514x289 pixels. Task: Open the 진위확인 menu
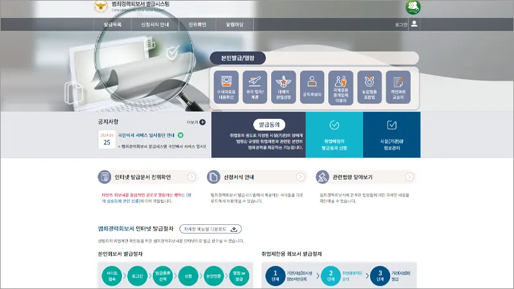click(197, 24)
